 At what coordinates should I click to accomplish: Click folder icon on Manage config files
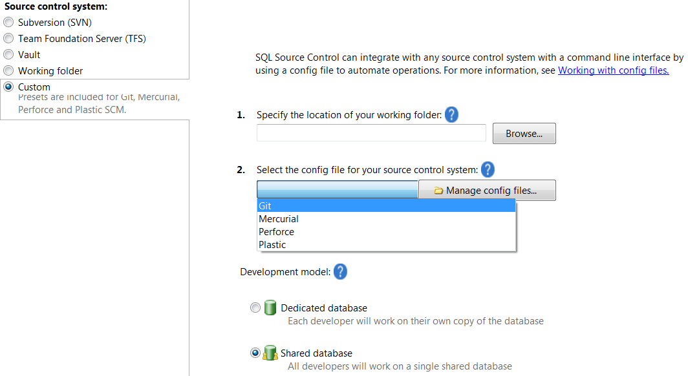tap(438, 191)
